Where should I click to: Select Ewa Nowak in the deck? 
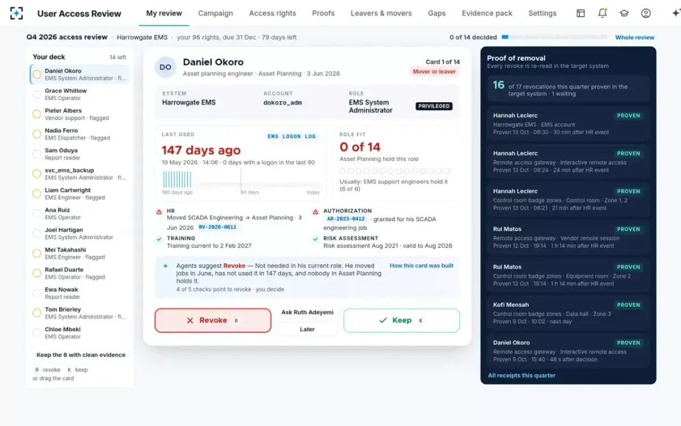point(79,293)
